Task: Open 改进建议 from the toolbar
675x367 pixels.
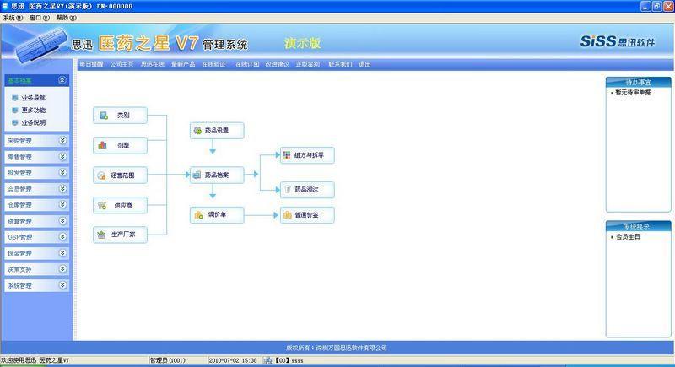Action: (x=278, y=64)
